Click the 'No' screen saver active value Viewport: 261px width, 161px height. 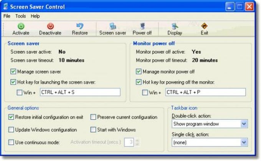click(x=62, y=52)
